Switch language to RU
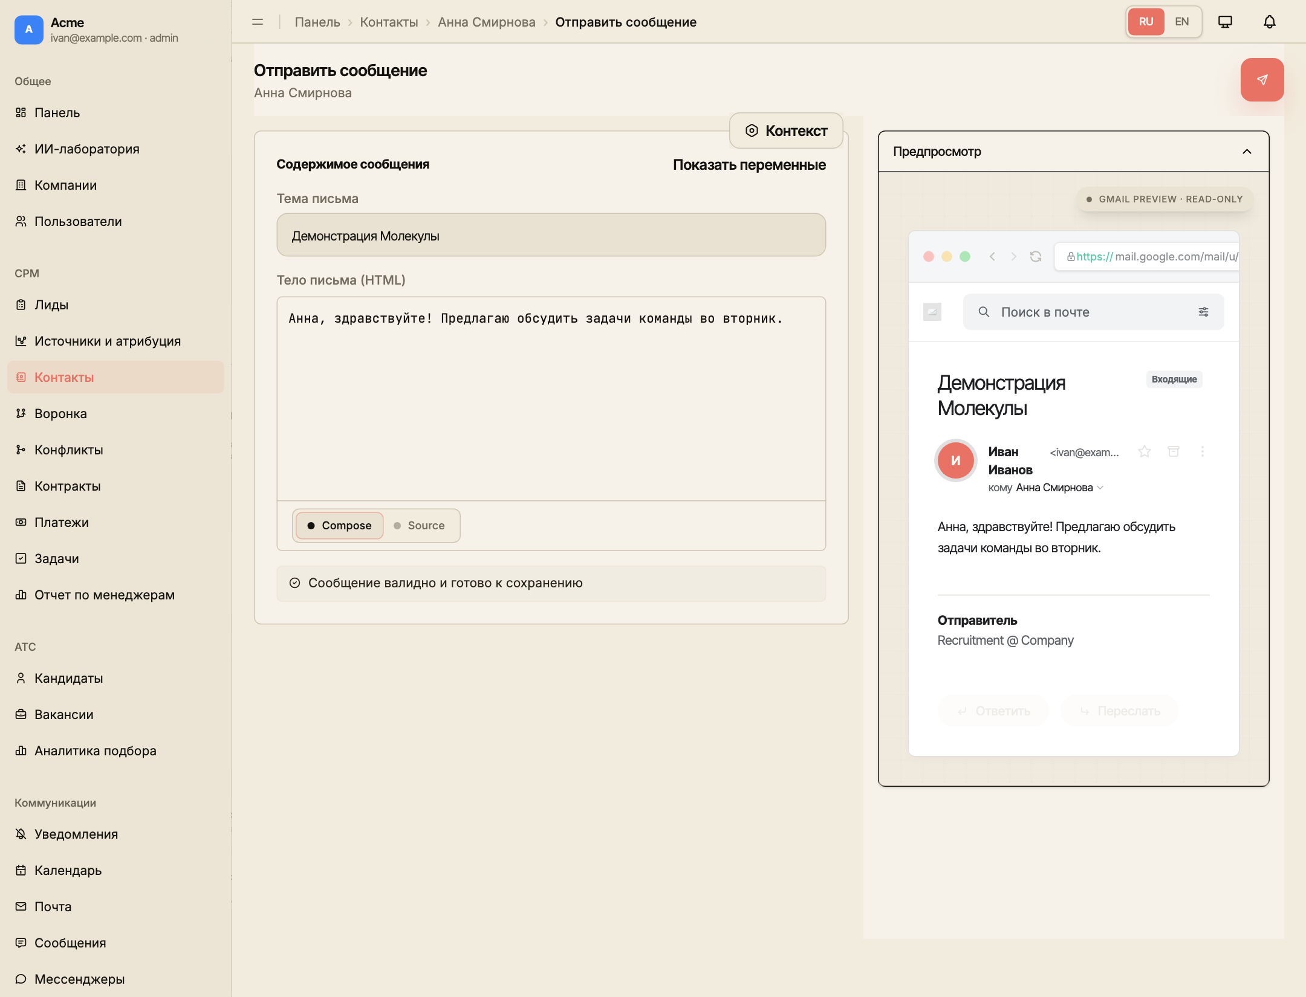 click(1146, 22)
